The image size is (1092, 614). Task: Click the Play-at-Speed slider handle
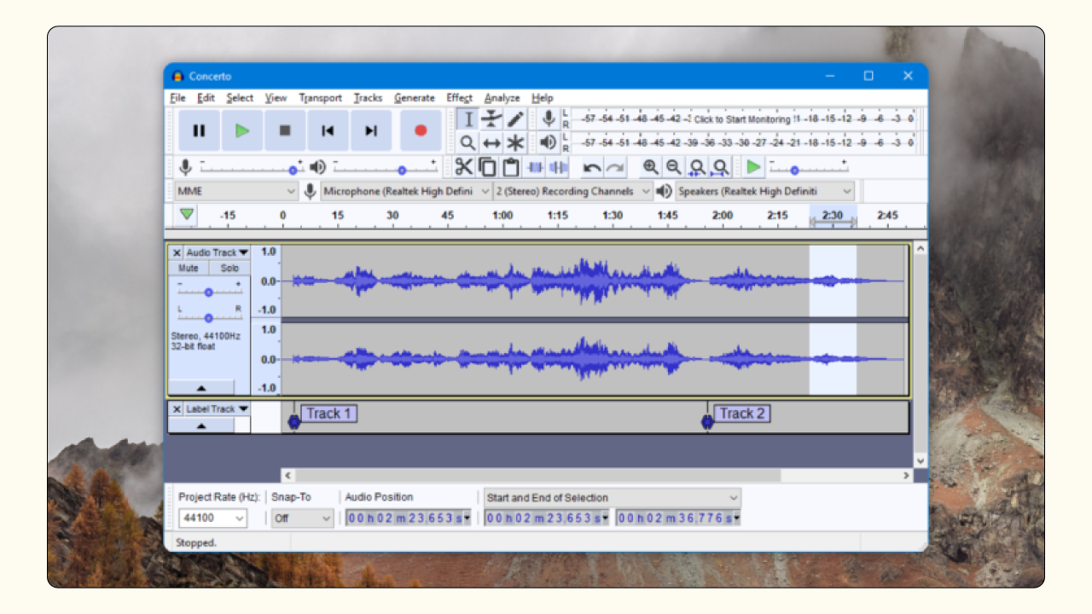795,170
